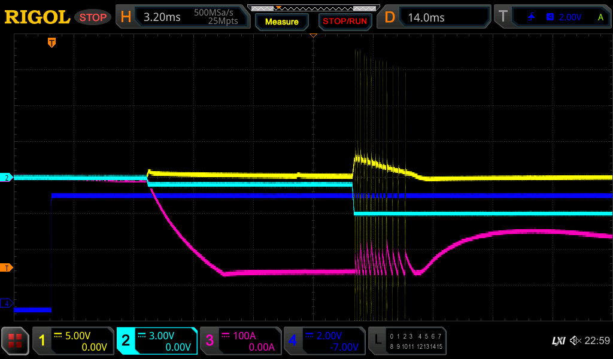The width and height of the screenshot is (613, 359).
Task: Toggle channel 1 yellow 5.00V label
Action: 73,341
